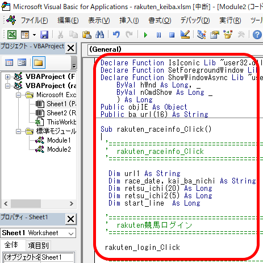Reset execution with the stop icon
This screenshot has width=263, height=263.
(x=172, y=35)
